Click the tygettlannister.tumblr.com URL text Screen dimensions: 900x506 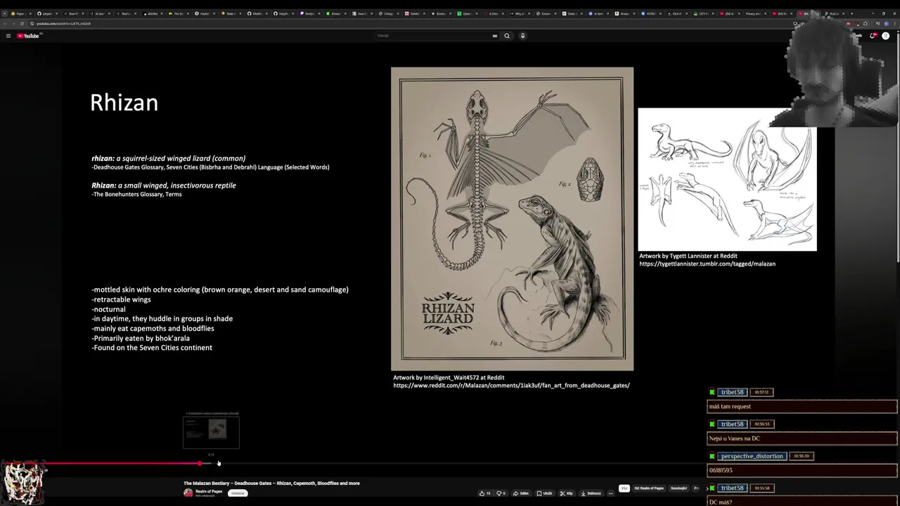(707, 264)
